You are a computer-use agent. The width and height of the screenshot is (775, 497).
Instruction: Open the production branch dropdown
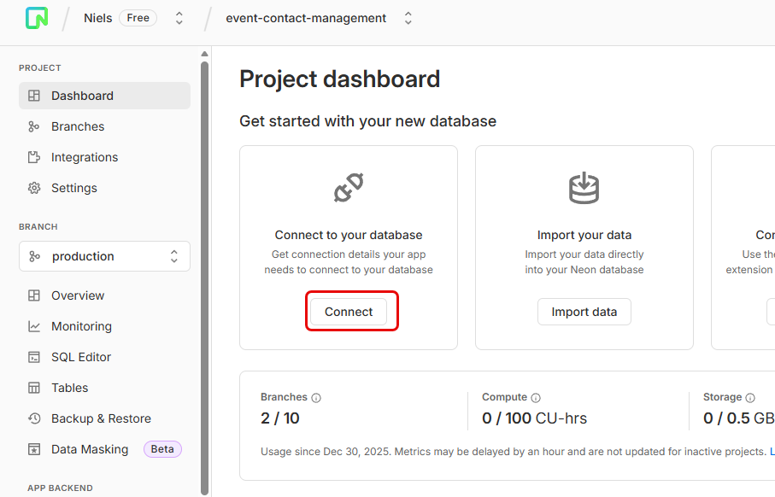(104, 256)
